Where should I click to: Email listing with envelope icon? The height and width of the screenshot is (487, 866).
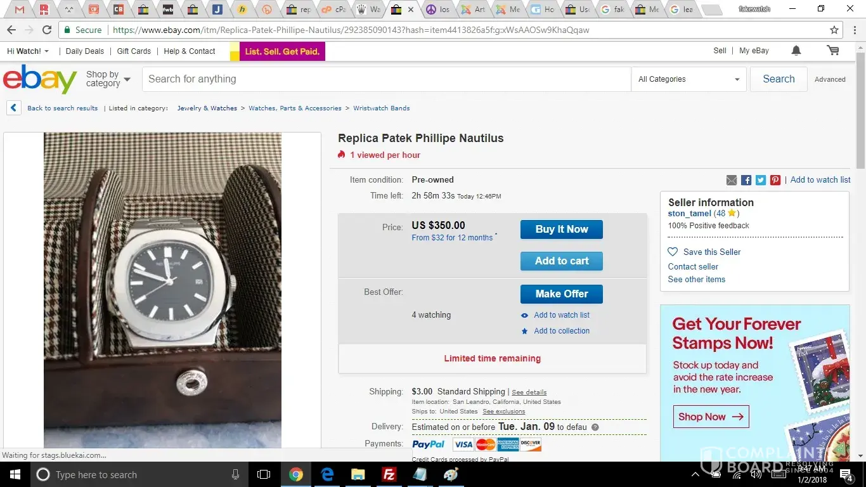[732, 180]
